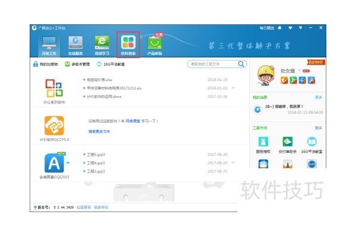Open the 新版特性 link
The height and width of the screenshot is (237, 356).
tap(101, 207)
